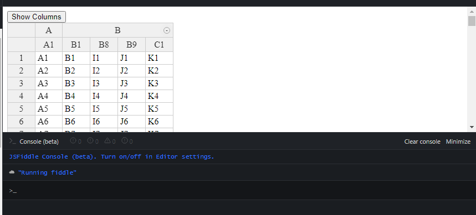The height and width of the screenshot is (215, 476).
Task: Filter console by the warning triangle icon
Action: click(x=107, y=141)
